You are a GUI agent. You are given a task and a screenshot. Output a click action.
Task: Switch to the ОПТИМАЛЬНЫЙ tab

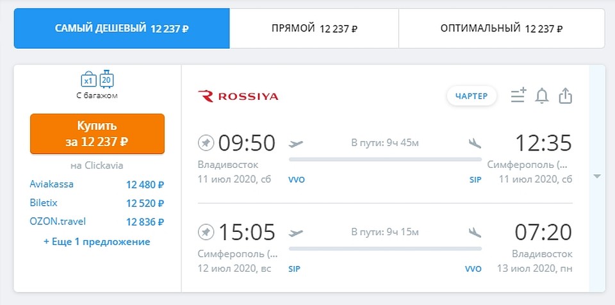point(502,29)
